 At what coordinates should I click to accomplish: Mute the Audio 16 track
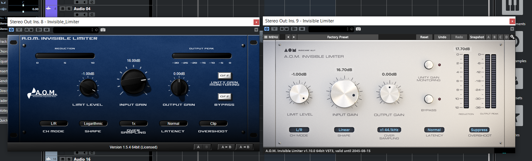(63, 159)
